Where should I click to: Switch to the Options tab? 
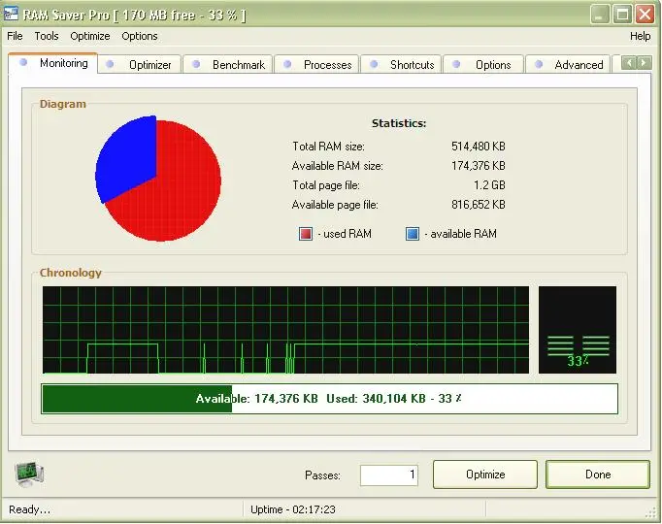coord(483,65)
